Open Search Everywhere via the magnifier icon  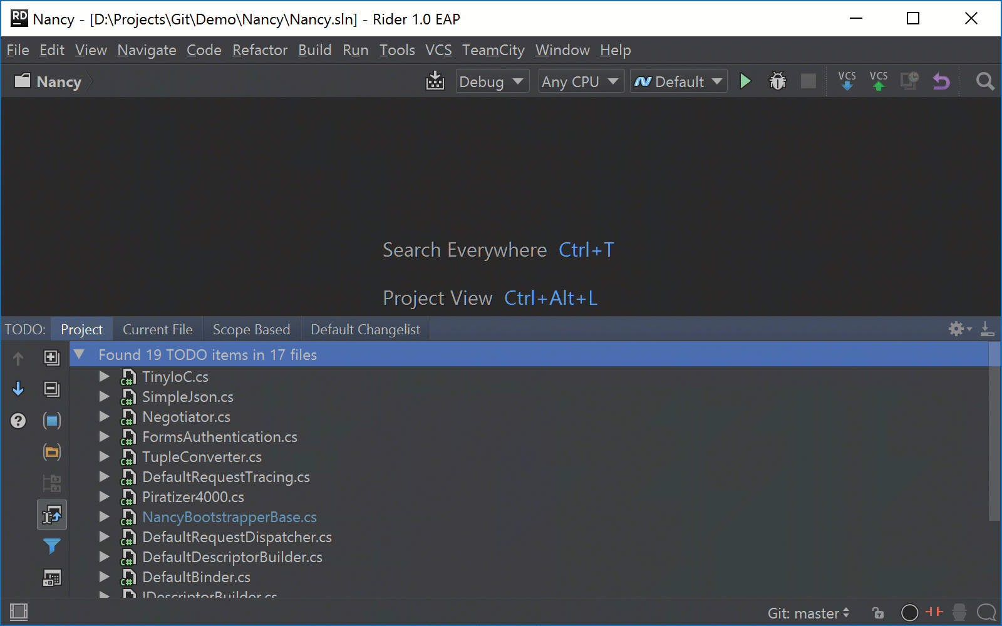click(984, 81)
